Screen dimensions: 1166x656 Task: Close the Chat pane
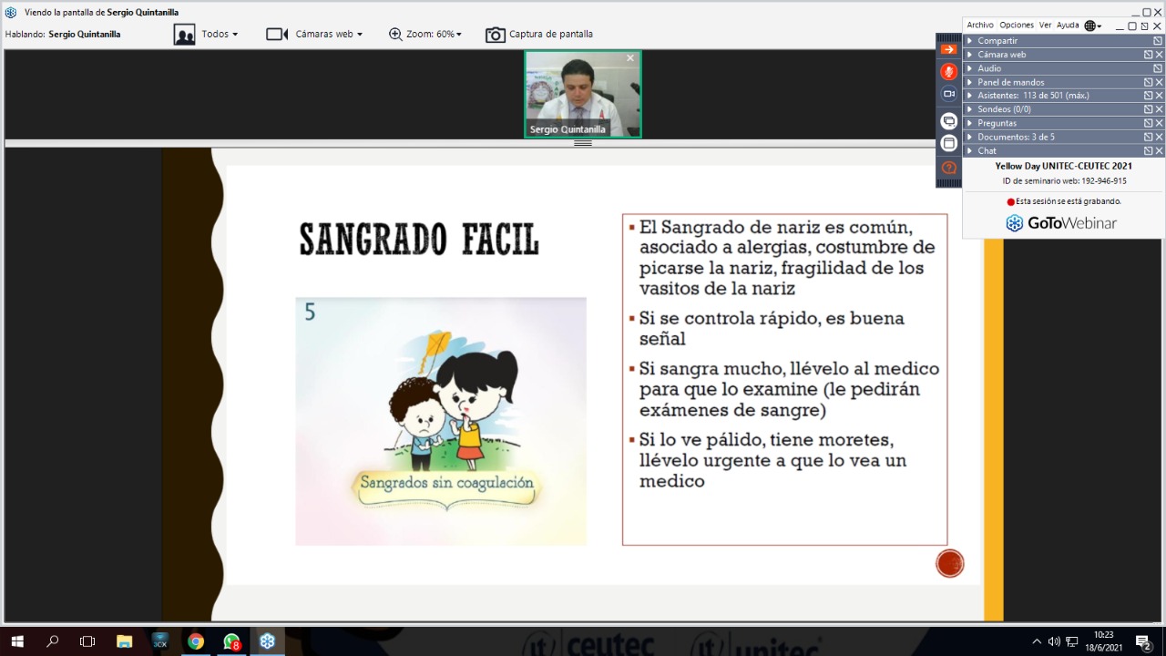click(1159, 150)
